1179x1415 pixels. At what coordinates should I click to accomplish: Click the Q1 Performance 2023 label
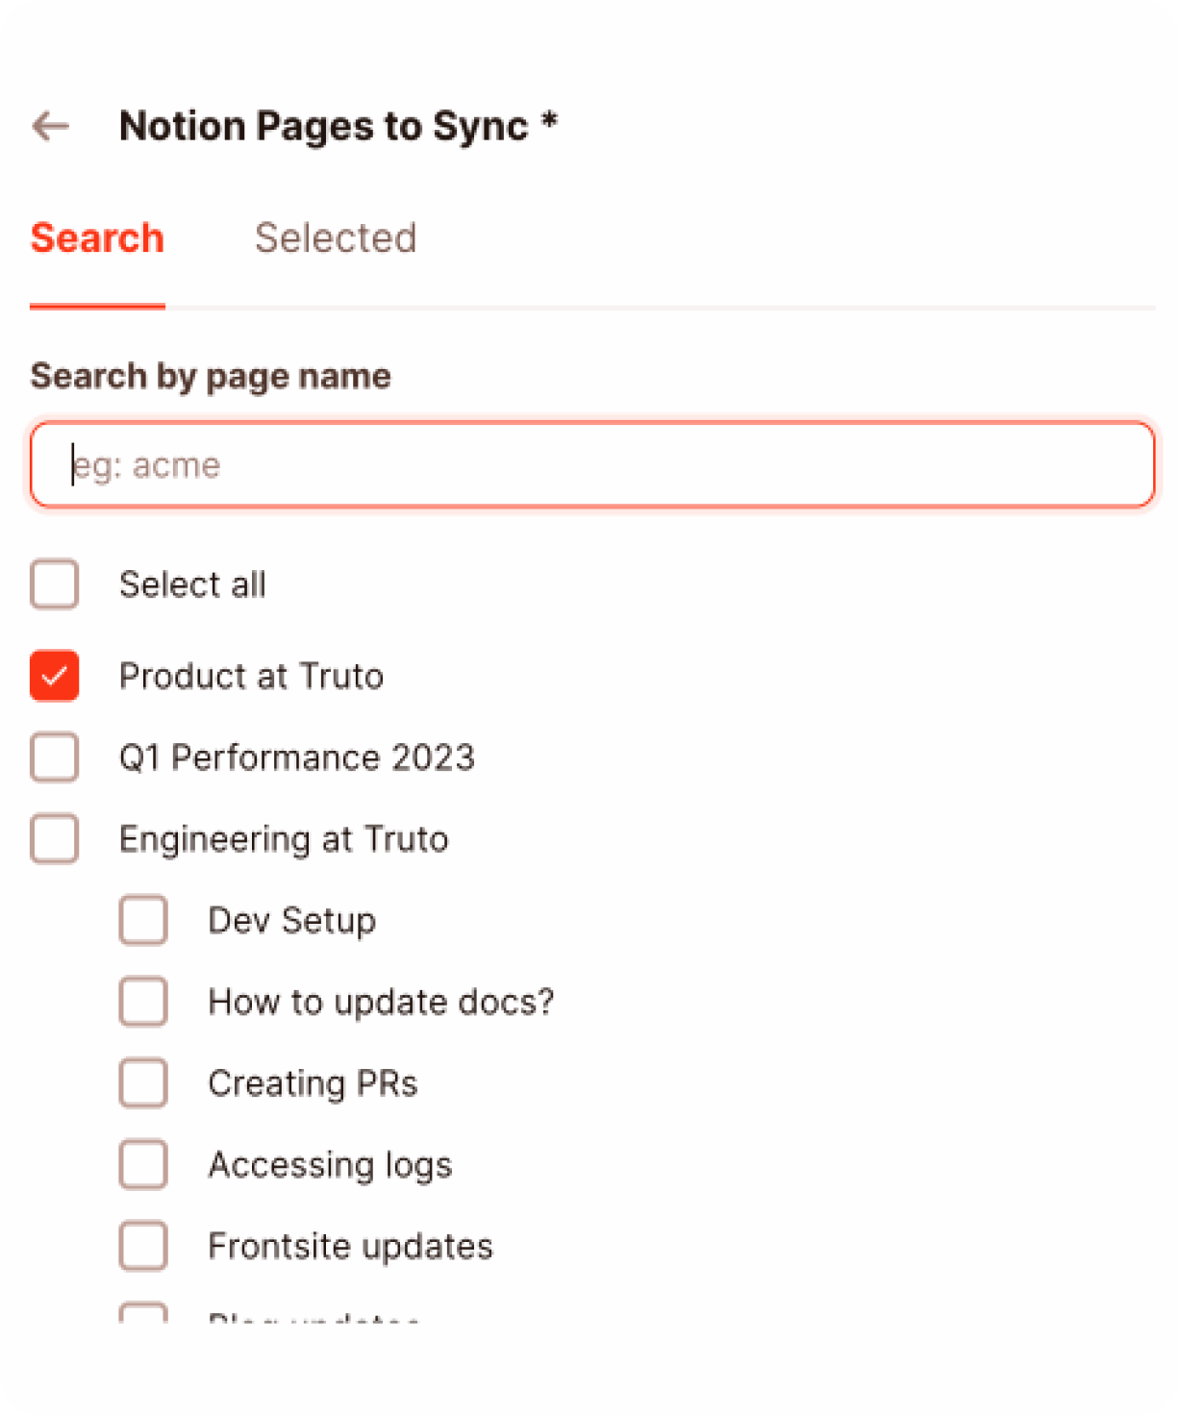point(296,757)
